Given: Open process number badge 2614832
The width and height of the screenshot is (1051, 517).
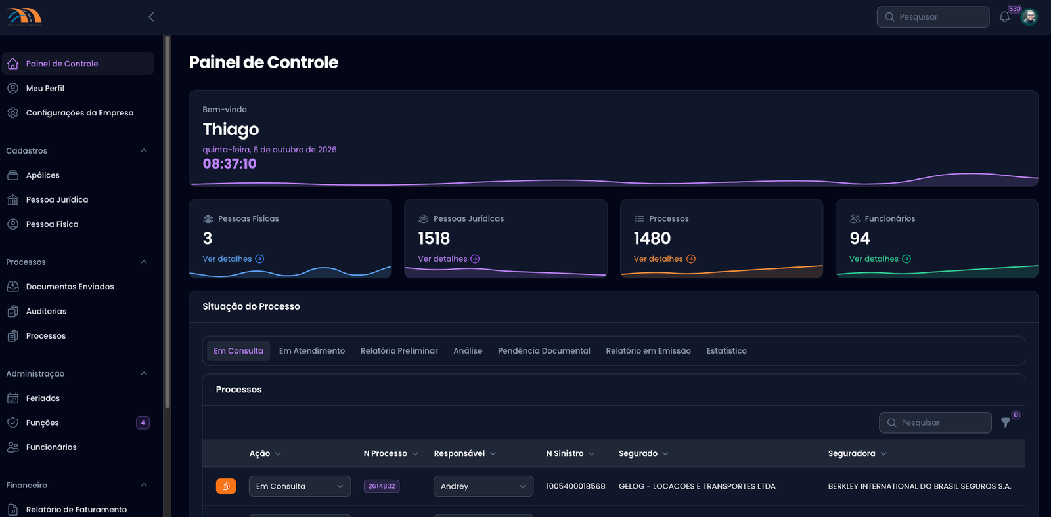Looking at the screenshot, I should tap(382, 486).
